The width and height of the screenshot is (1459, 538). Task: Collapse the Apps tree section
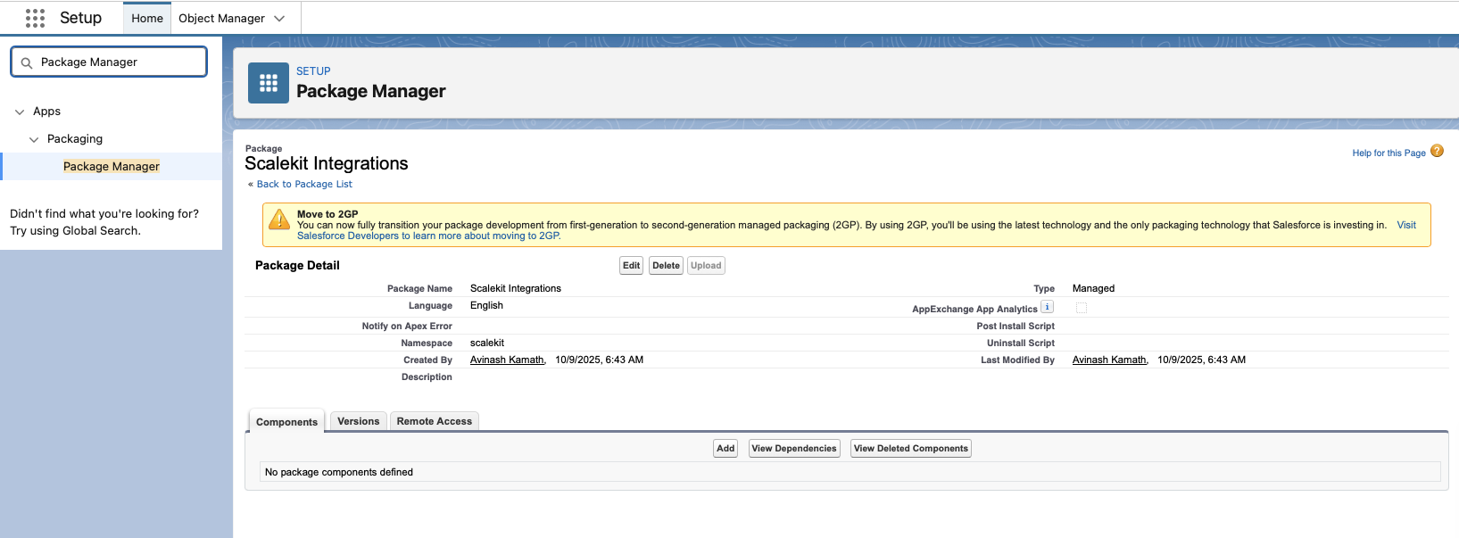[x=20, y=112]
